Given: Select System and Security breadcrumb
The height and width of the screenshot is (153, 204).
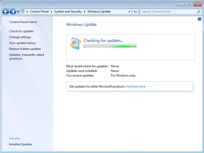Looking at the screenshot, I should coord(68,12).
